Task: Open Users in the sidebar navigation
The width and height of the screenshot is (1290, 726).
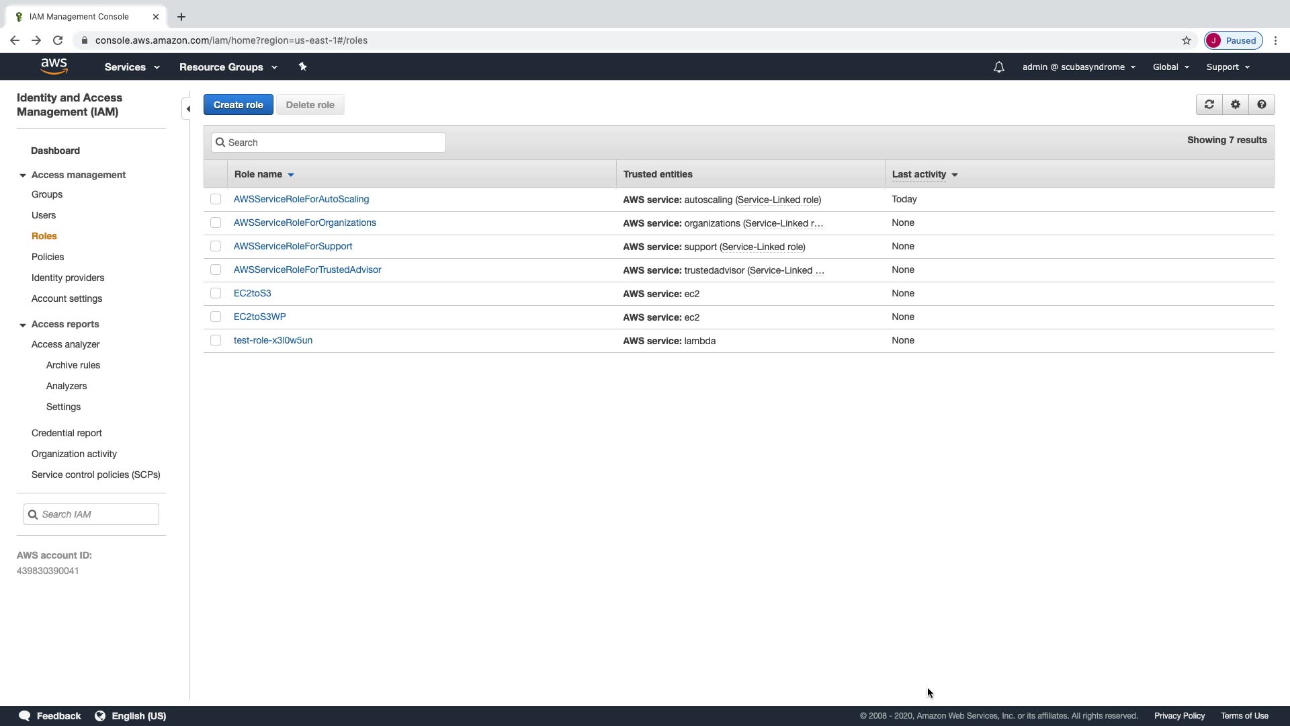Action: tap(44, 215)
